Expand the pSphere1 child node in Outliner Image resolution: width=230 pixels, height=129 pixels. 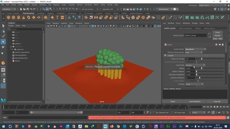pos(13,49)
